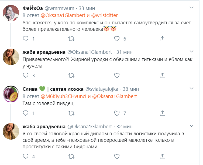The height and width of the screenshot is (165, 203).
Task: Open more options on the @sviatayalojka tweet
Action: click(191, 89)
